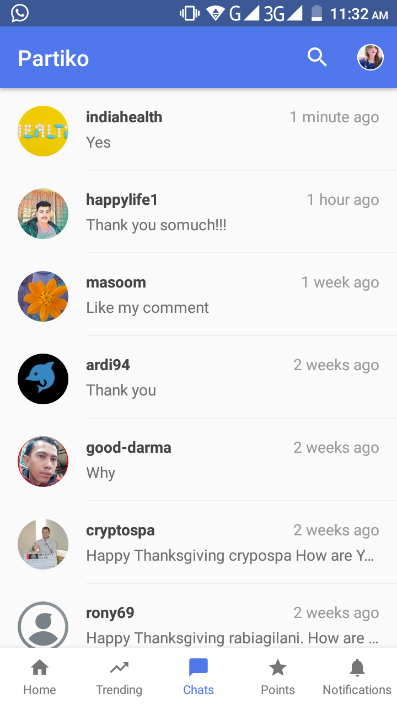
Task: Open chat with happylife1
Action: point(198,212)
